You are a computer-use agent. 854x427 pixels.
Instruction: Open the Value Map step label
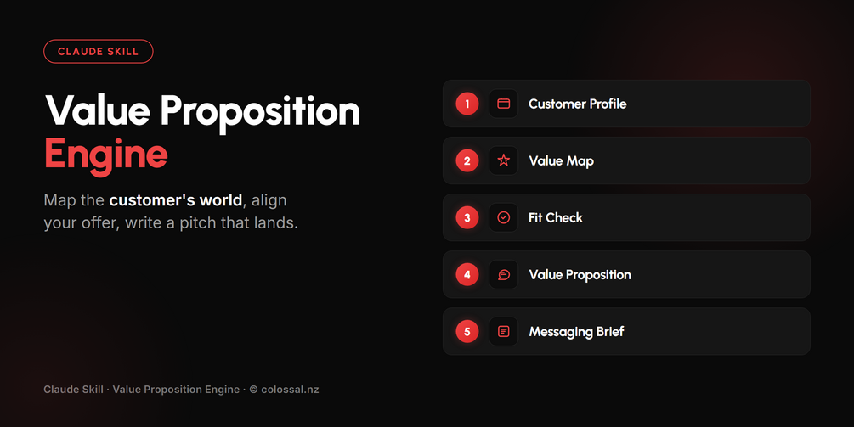561,161
